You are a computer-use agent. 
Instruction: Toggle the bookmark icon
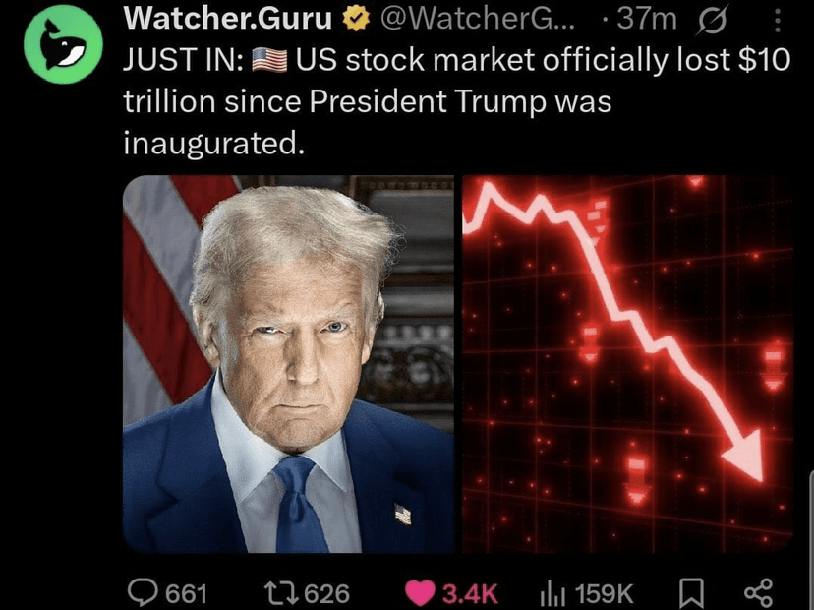(x=691, y=593)
